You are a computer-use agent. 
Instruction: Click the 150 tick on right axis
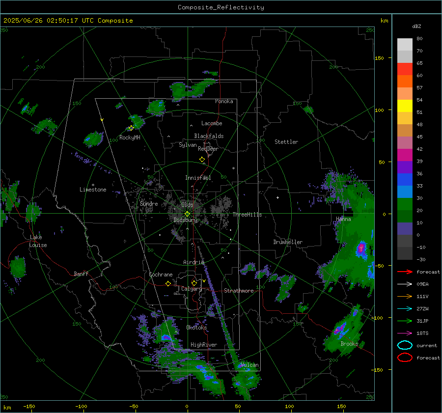379,58
